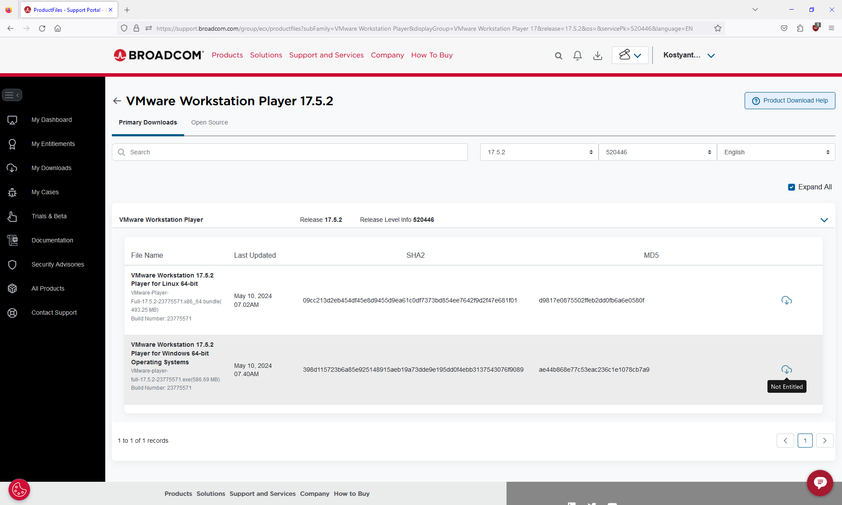Go back using arrow beside page title
The width and height of the screenshot is (842, 505).
tap(117, 101)
